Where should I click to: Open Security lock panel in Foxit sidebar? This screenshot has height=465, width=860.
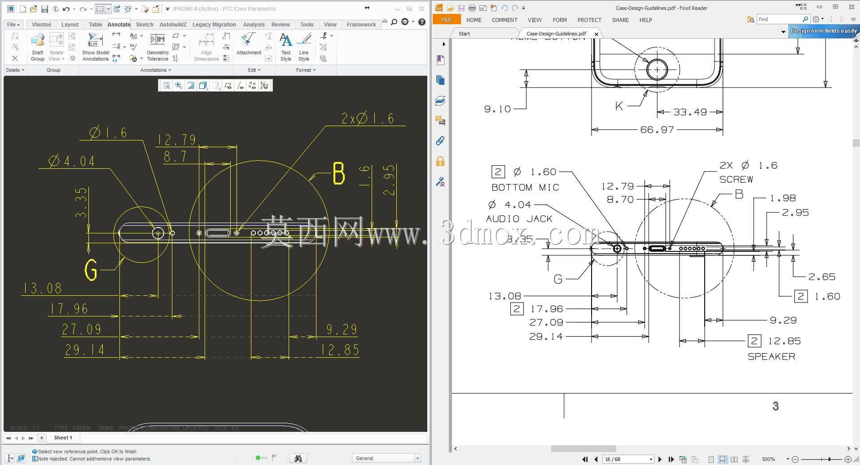(440, 161)
